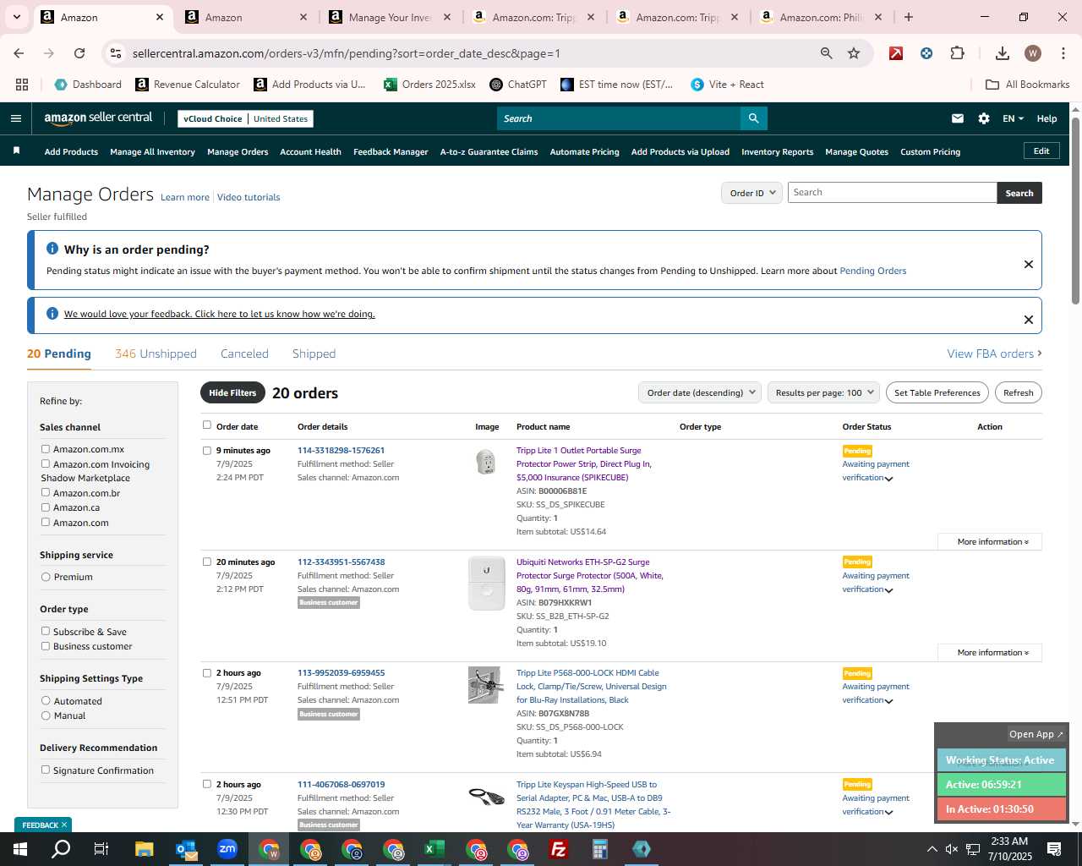Viewport: 1082px width, 866px height.
Task: Open the Results per page dropdown
Action: click(x=823, y=392)
